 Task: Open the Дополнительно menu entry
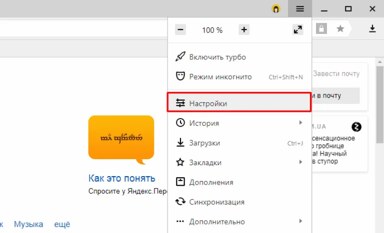pyautogui.click(x=240, y=222)
